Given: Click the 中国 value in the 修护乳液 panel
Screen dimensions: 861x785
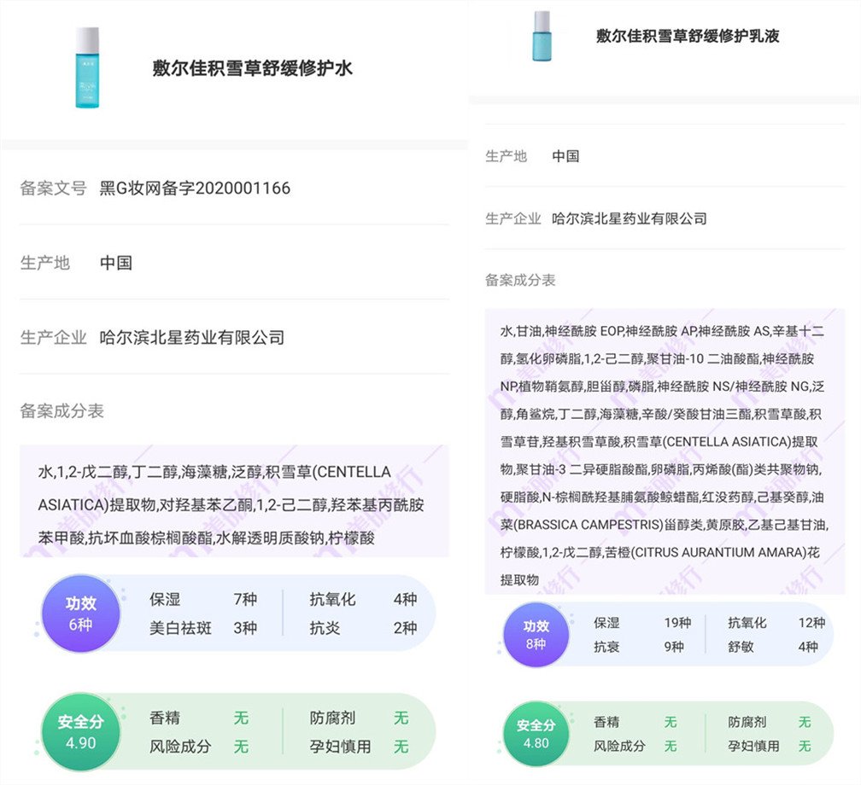Looking at the screenshot, I should [x=565, y=156].
